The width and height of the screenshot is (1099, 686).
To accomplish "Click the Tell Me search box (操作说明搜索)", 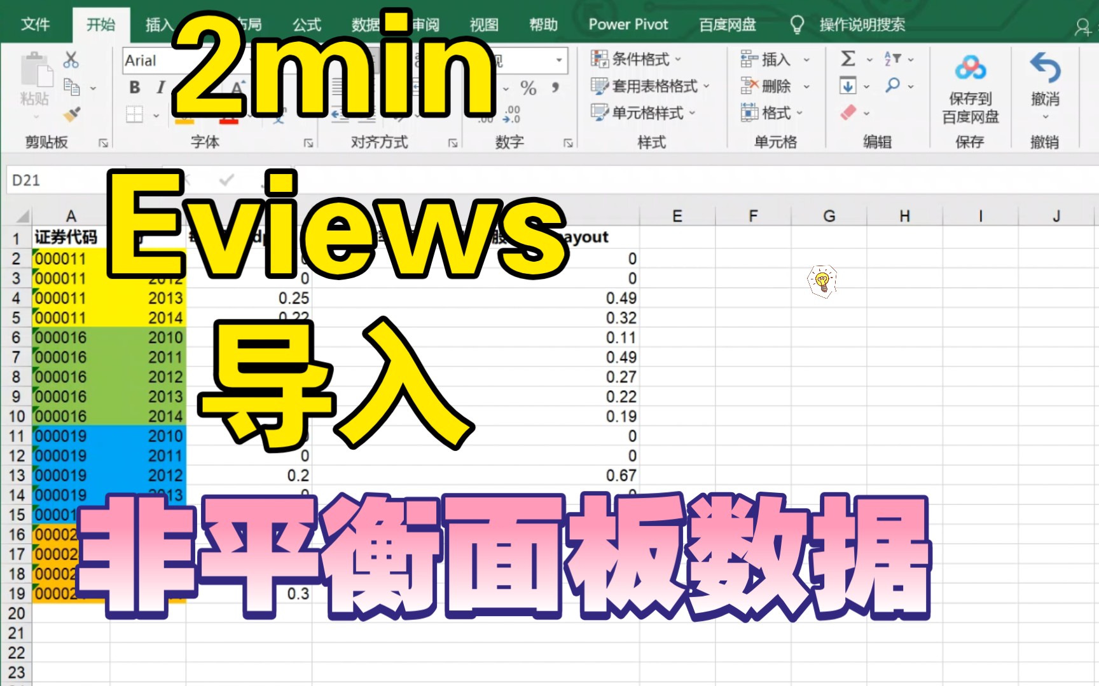I will click(862, 25).
